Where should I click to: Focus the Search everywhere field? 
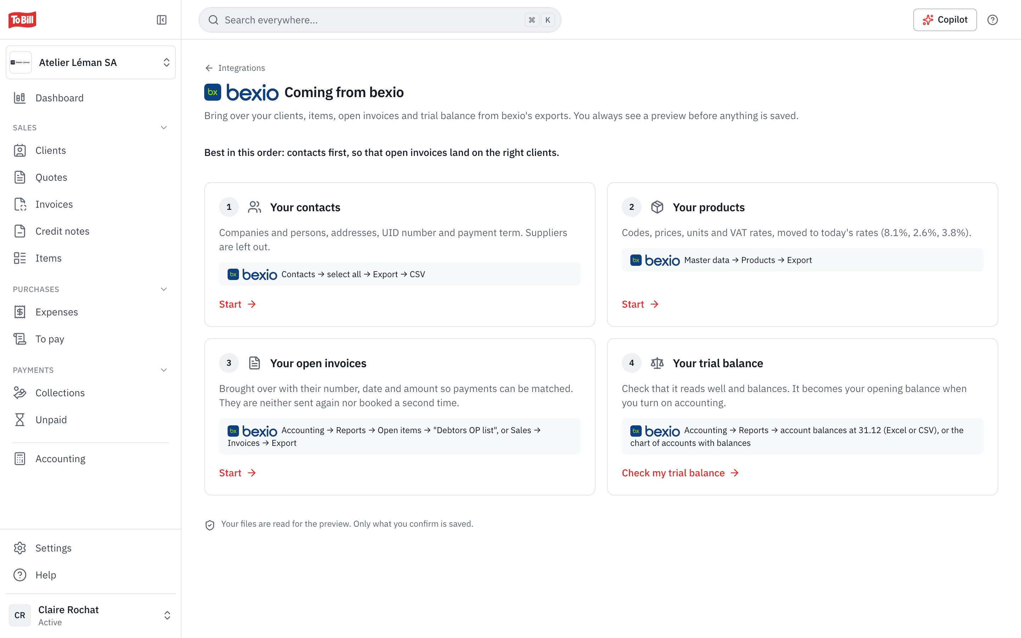click(380, 20)
